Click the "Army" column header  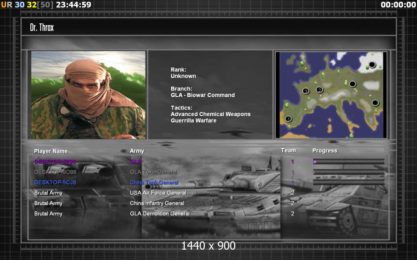137,151
